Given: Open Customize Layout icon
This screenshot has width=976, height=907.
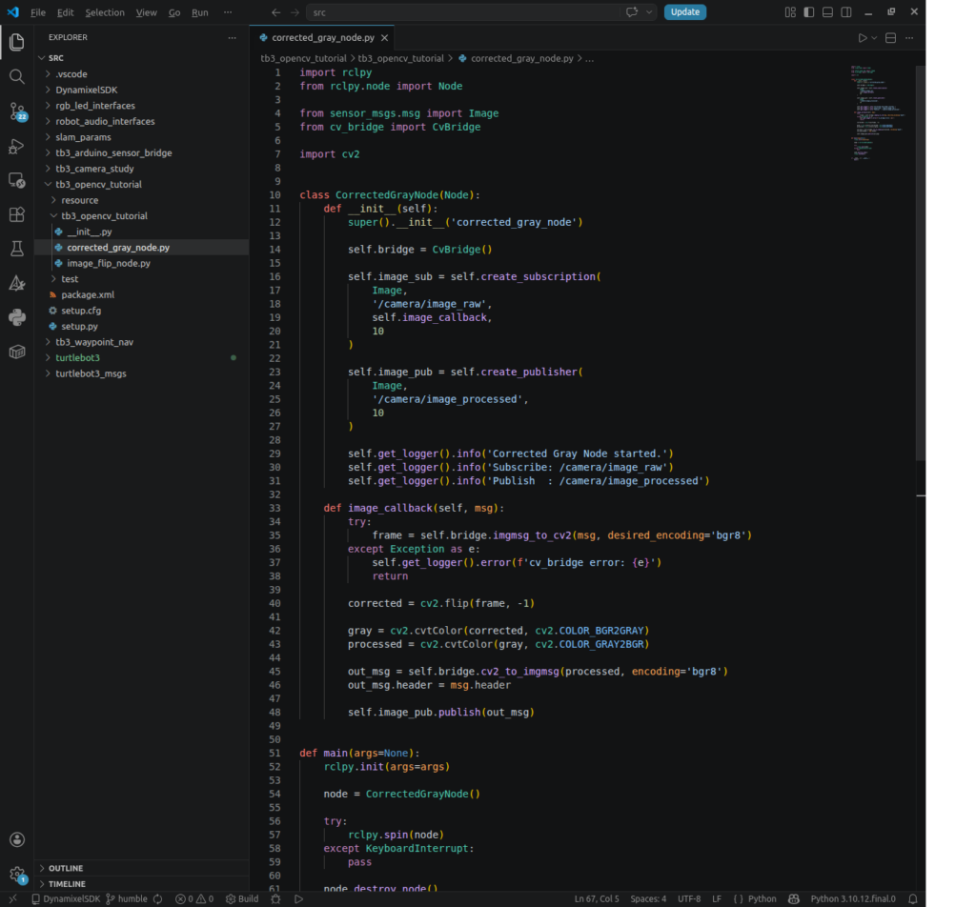Looking at the screenshot, I should coord(790,11).
